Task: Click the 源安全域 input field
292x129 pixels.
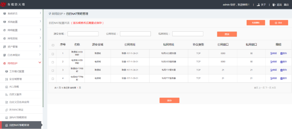Action: point(83,34)
